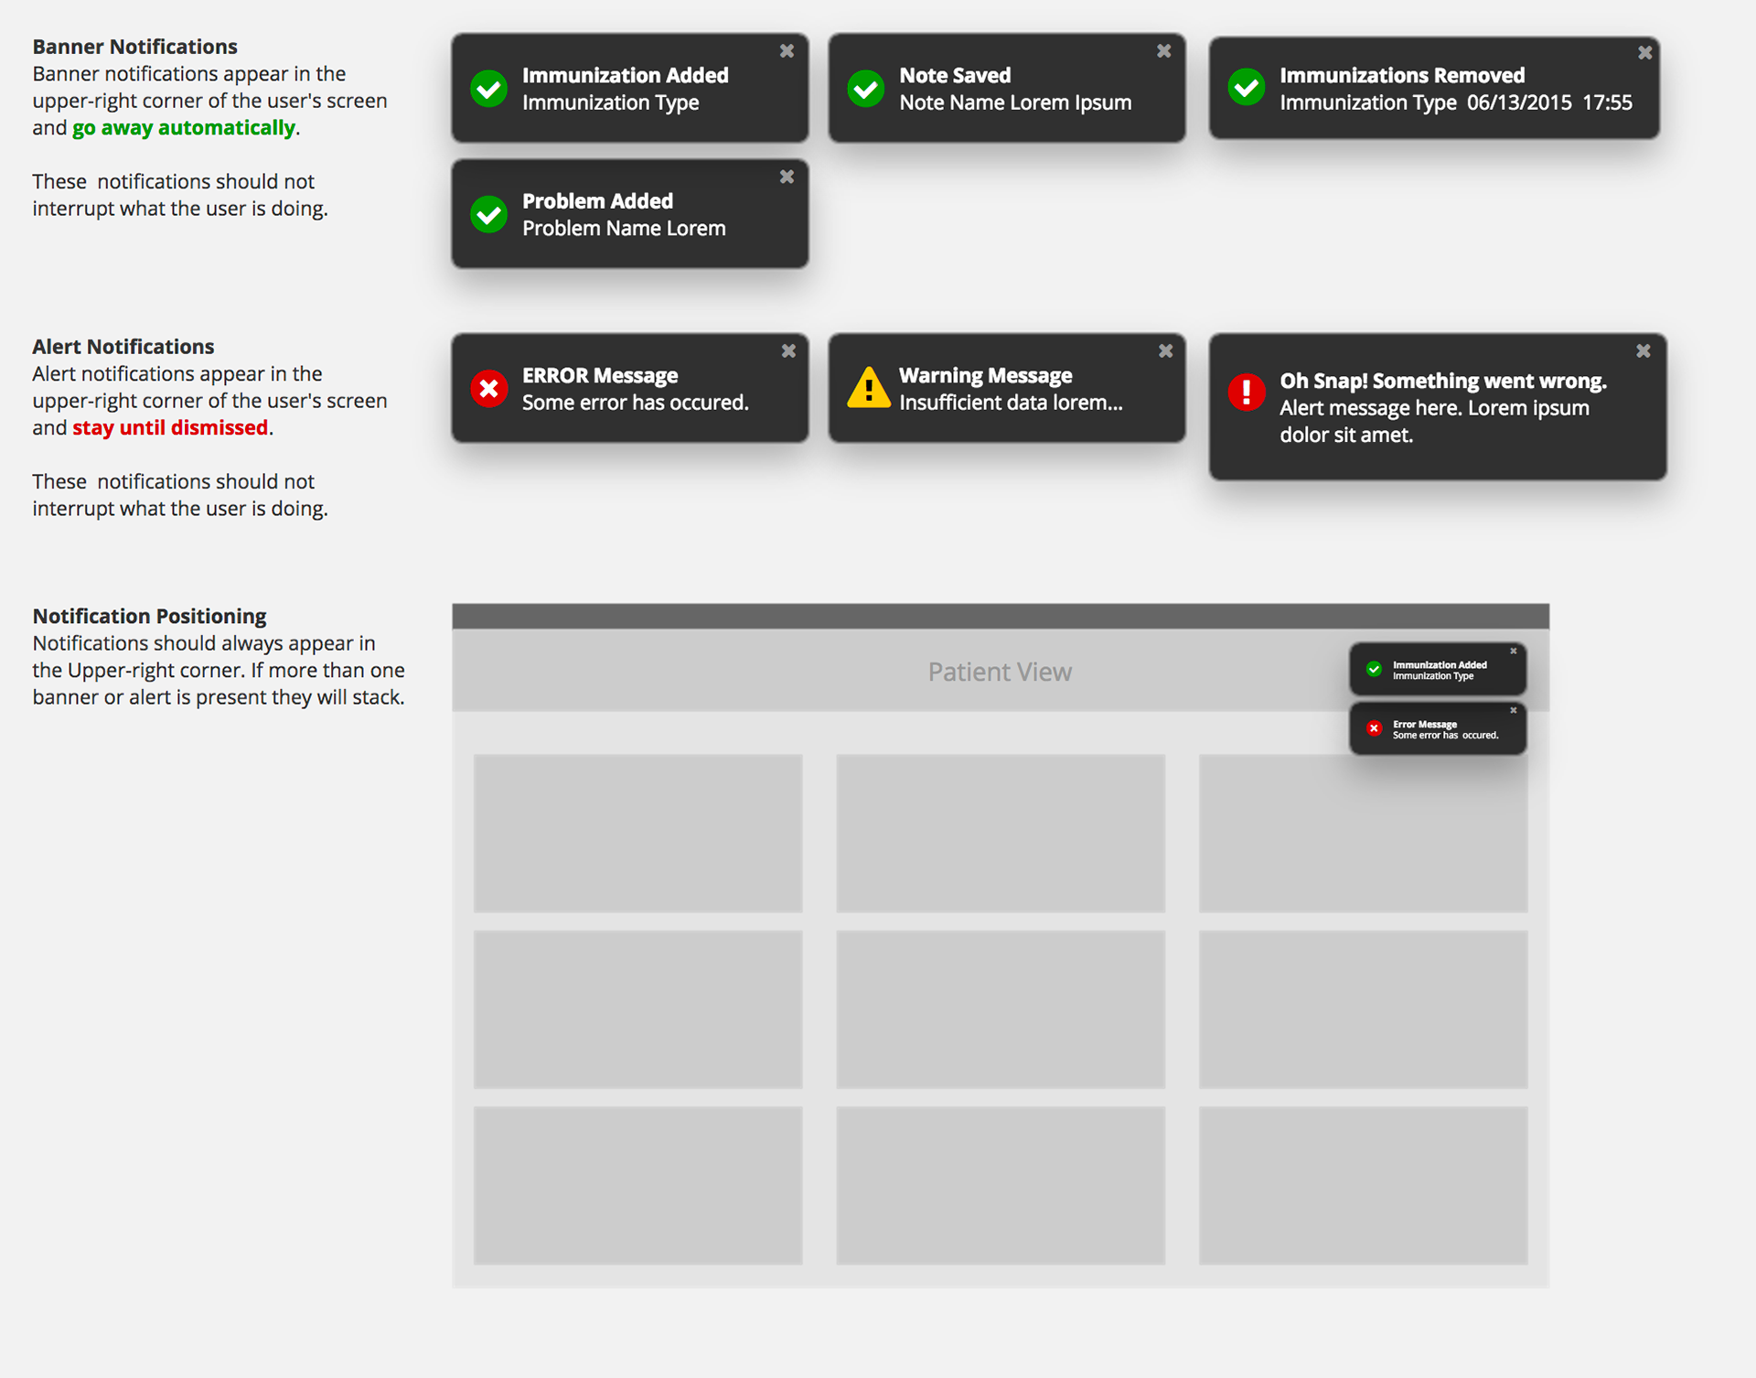Click the 'stay until dismissed' red text
This screenshot has width=1756, height=1378.
coord(170,428)
